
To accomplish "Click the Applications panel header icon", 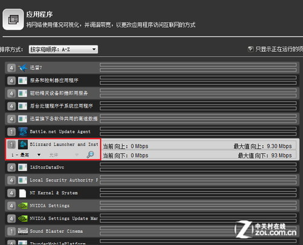I will 13,19.
